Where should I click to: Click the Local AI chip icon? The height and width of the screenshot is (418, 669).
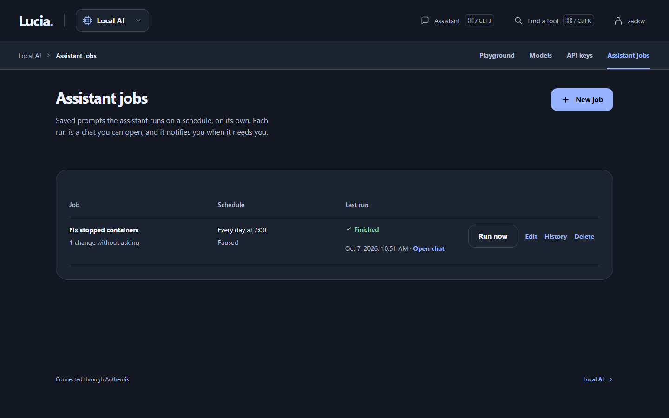[x=87, y=20]
